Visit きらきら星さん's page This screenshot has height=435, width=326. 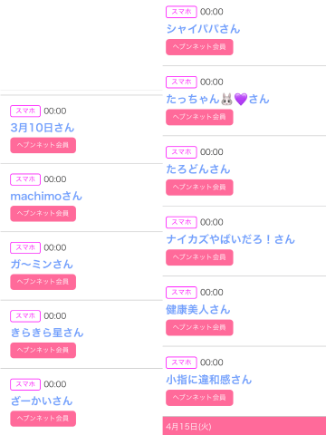[x=47, y=333]
